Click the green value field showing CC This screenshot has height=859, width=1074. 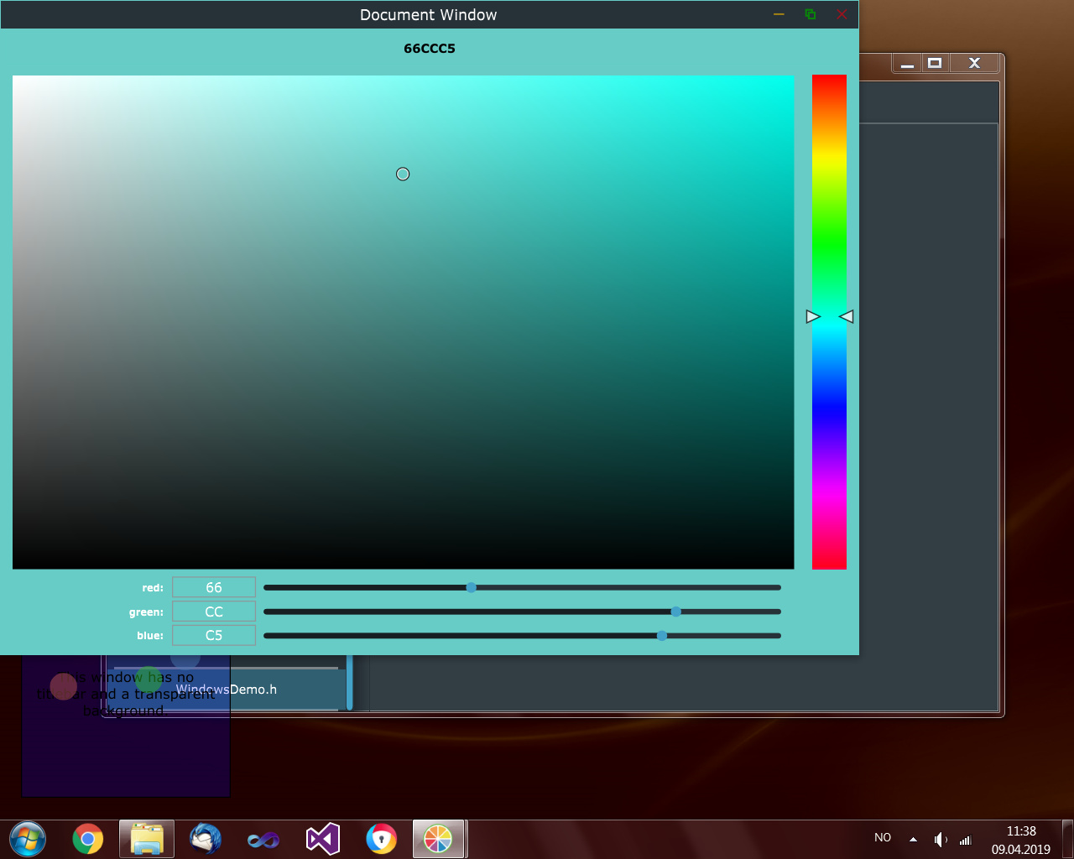pyautogui.click(x=214, y=612)
